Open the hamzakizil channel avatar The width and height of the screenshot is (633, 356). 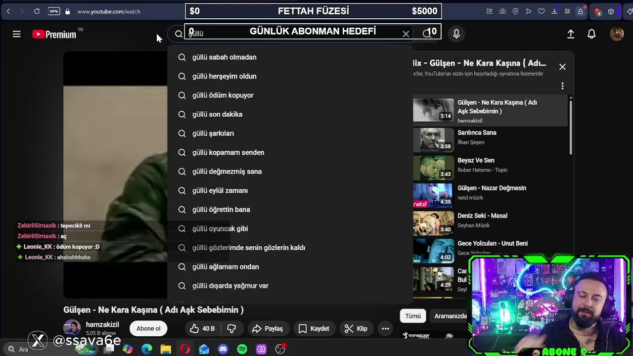pos(72,328)
